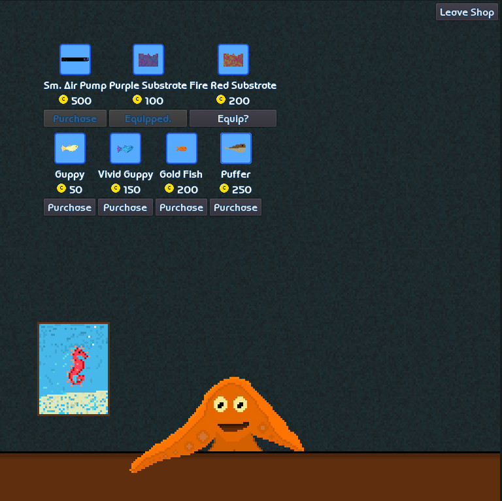Click the Guppy name label
Screen dimensions: 502x501
[70, 175]
